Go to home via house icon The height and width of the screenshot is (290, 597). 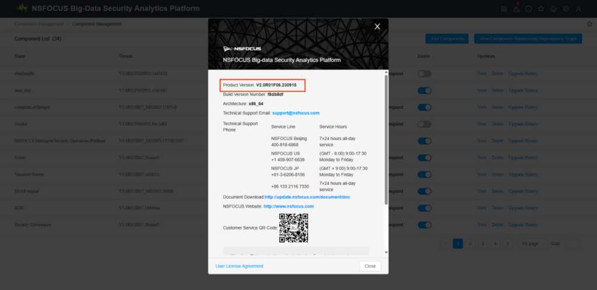coord(553,9)
